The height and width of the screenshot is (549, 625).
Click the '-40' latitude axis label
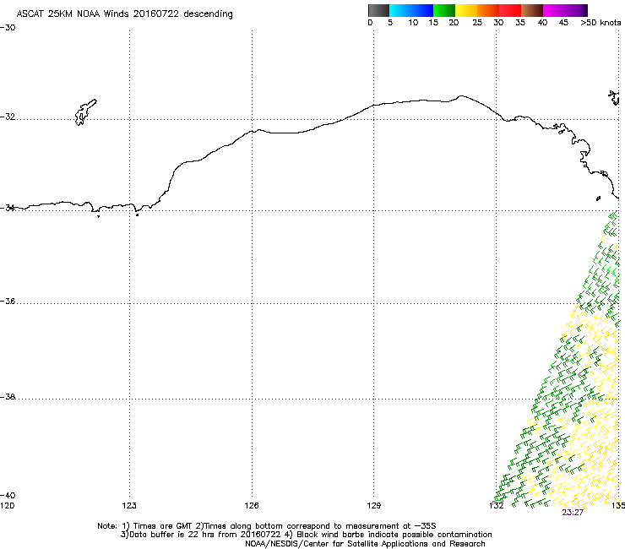(x=8, y=496)
